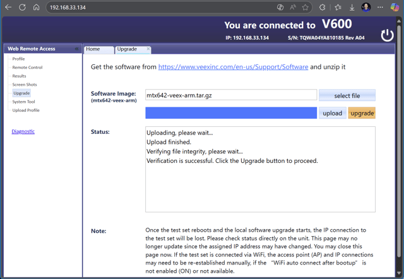Open the downloads arrow icon
Screen dimensions: 404x279
352,8
